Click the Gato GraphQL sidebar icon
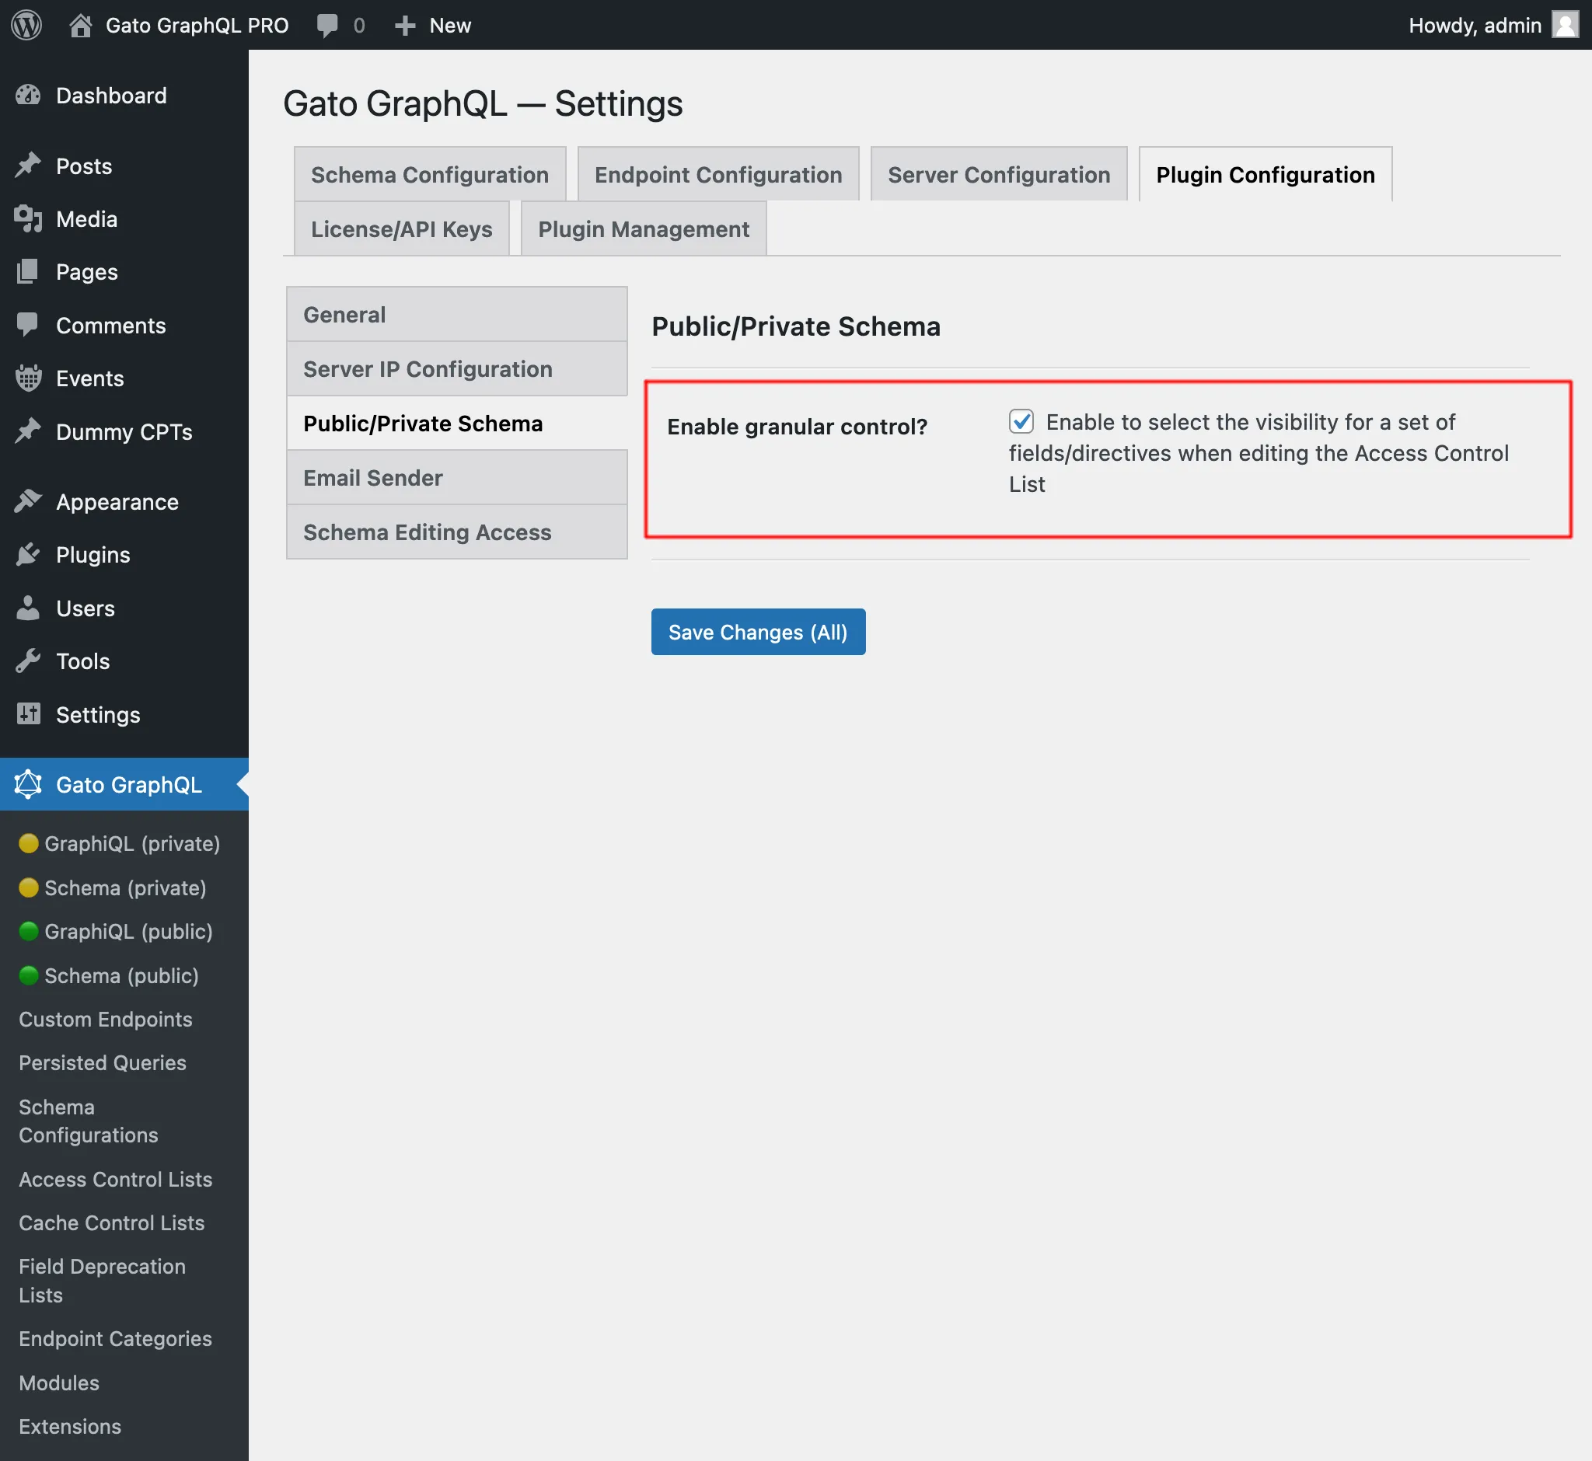This screenshot has height=1461, width=1592. coord(28,785)
